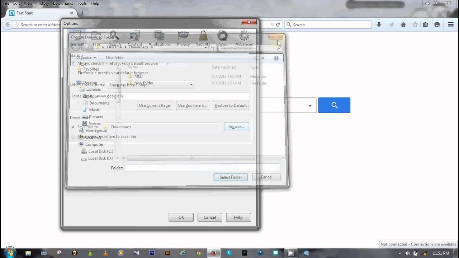
Task: Select Music in the navigation tree
Action: click(x=94, y=110)
